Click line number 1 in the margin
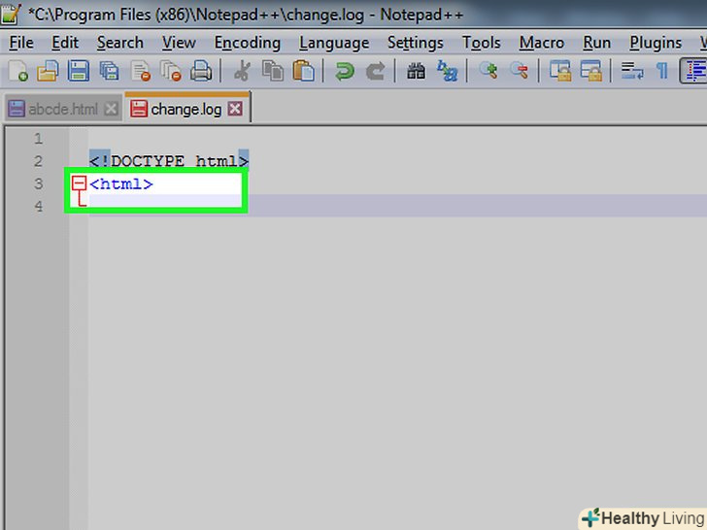 pos(38,139)
